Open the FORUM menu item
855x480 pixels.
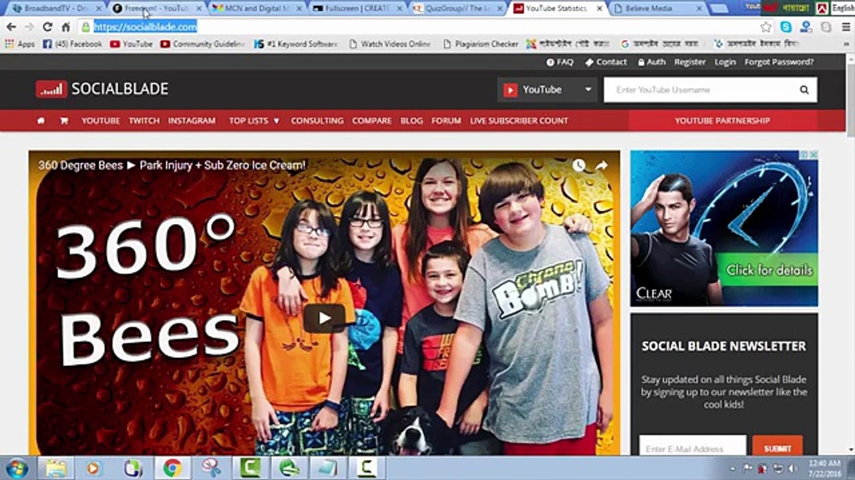pos(446,121)
